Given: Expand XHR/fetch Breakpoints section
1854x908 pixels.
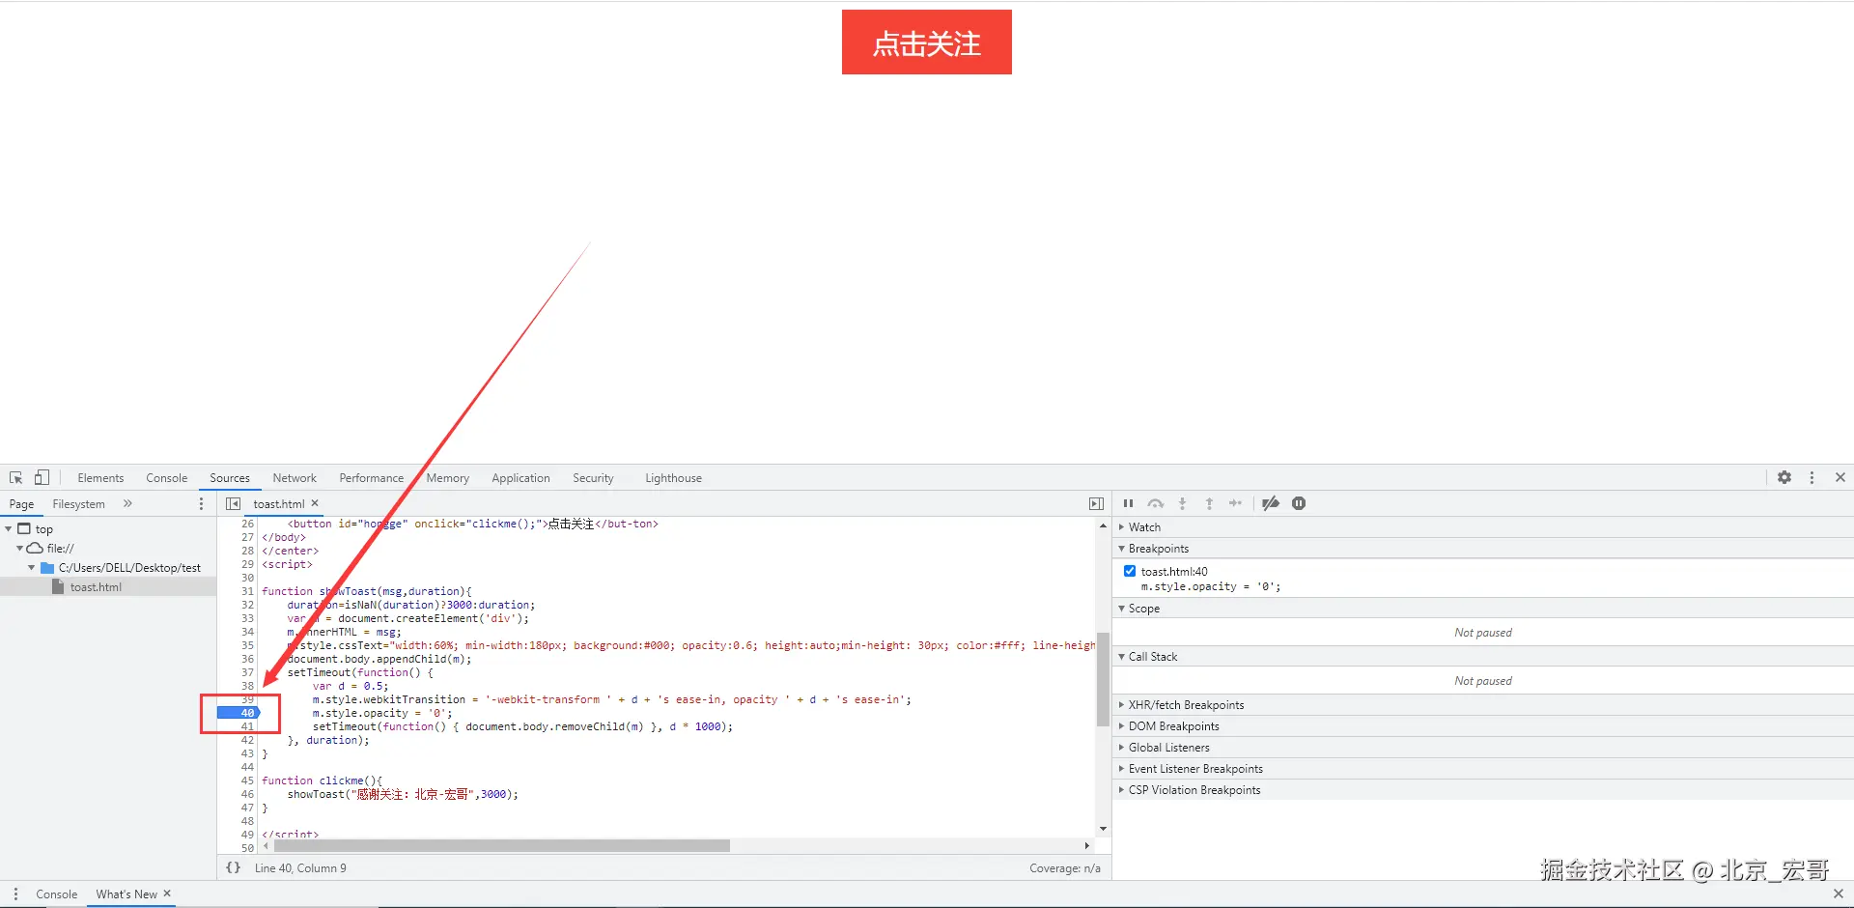Looking at the screenshot, I should [x=1121, y=705].
